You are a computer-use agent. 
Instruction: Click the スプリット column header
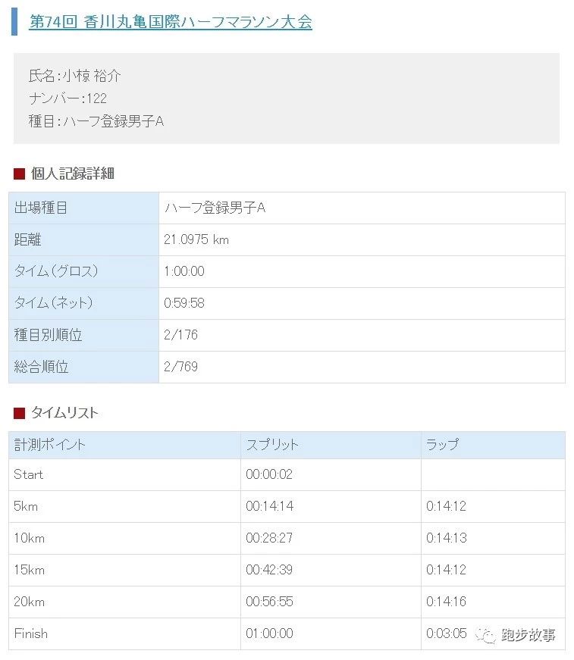coord(272,445)
